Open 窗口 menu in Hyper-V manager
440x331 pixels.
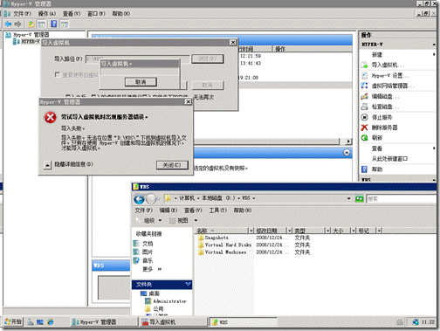pyautogui.click(x=96, y=14)
